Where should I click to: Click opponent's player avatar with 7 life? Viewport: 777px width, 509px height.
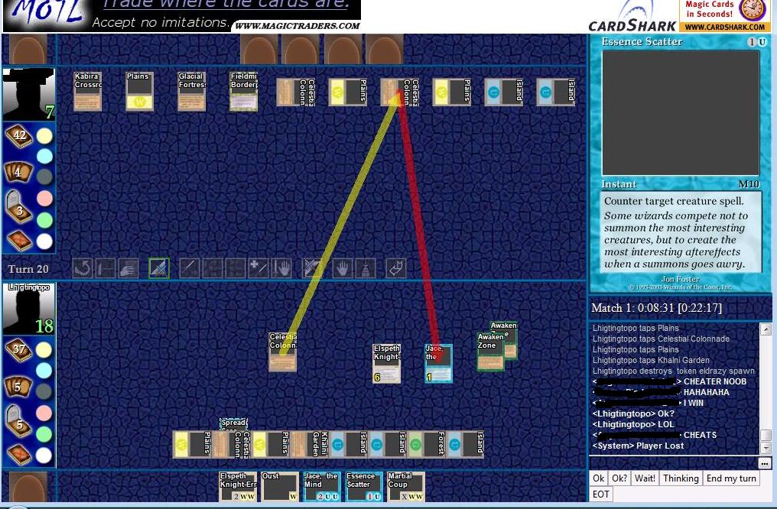pyautogui.click(x=29, y=95)
